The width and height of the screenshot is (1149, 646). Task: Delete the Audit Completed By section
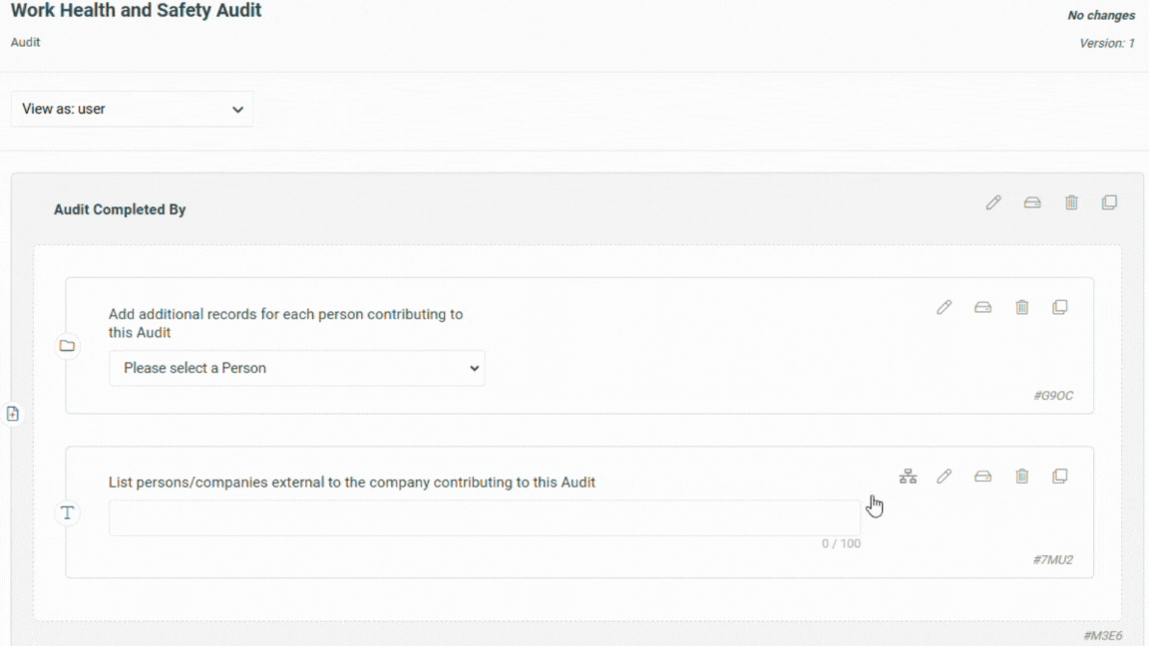click(x=1071, y=202)
